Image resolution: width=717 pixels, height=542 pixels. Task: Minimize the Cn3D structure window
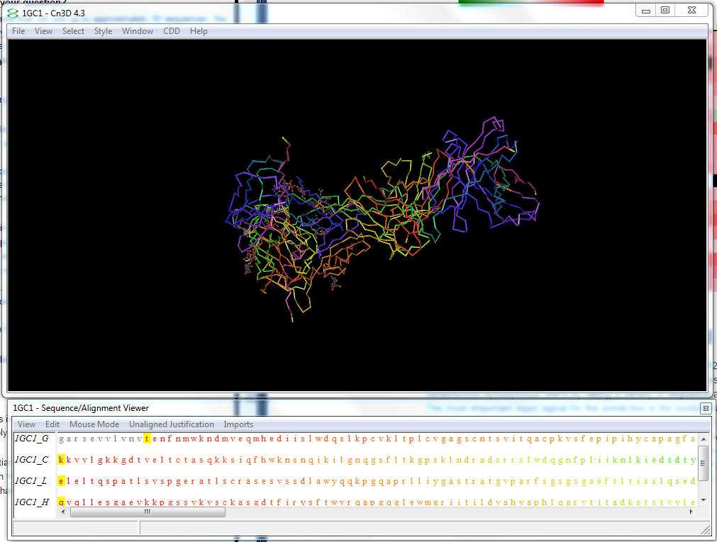(x=645, y=10)
